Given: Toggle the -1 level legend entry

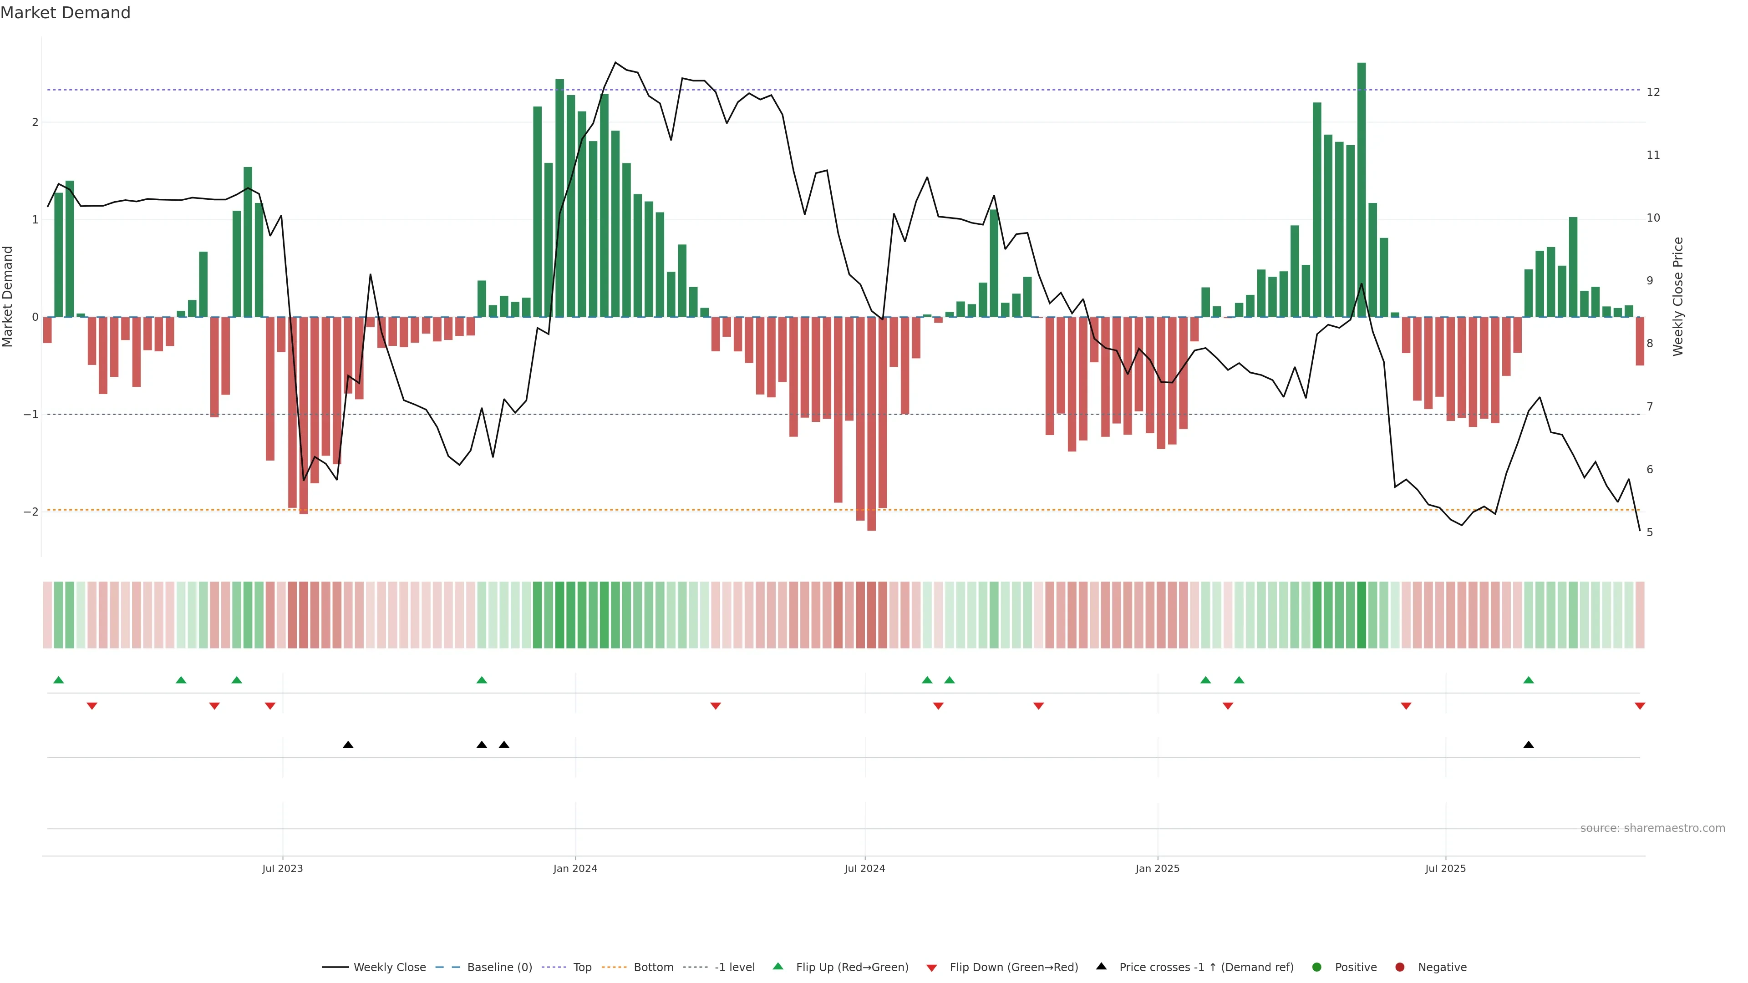Looking at the screenshot, I should click(x=734, y=967).
